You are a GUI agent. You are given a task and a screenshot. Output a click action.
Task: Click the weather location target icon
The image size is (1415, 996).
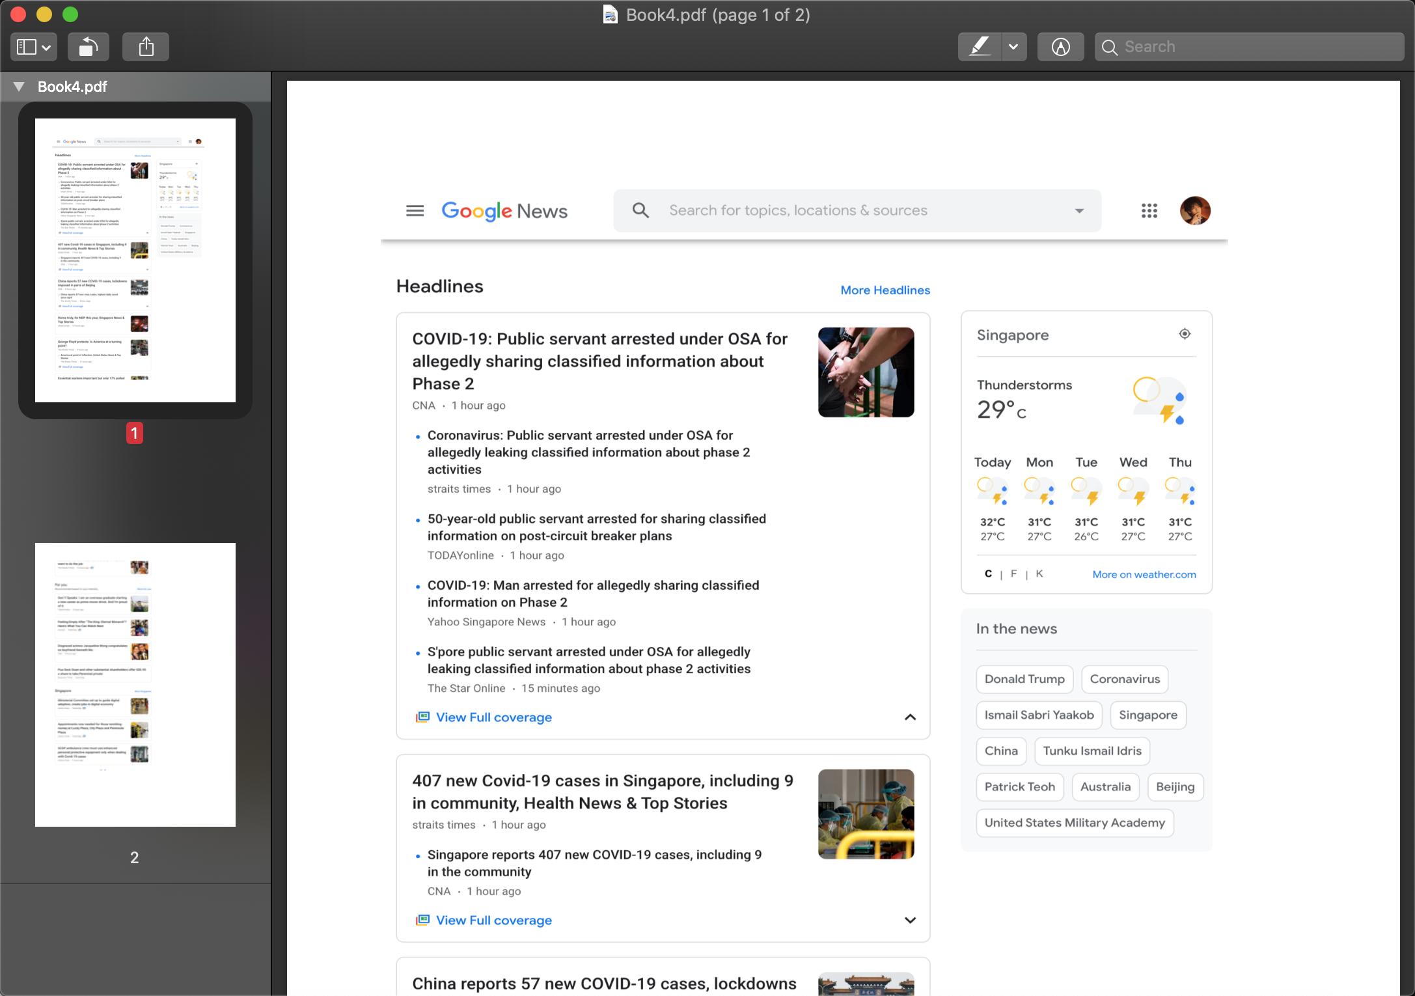point(1185,334)
